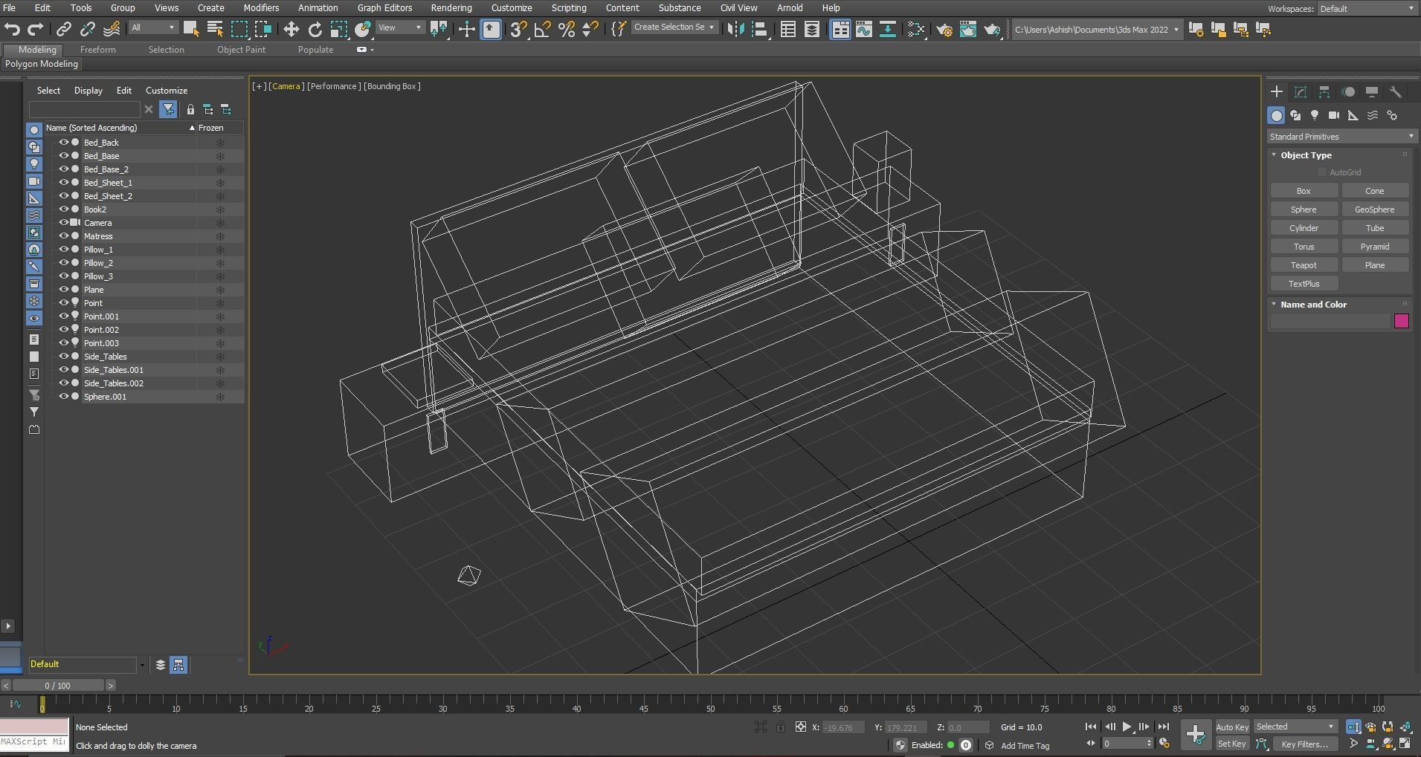Click the Mirror tool icon

pyautogui.click(x=735, y=29)
